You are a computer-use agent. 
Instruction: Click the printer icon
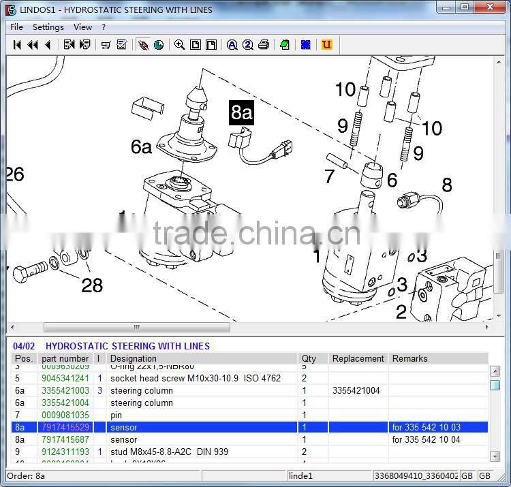[263, 45]
